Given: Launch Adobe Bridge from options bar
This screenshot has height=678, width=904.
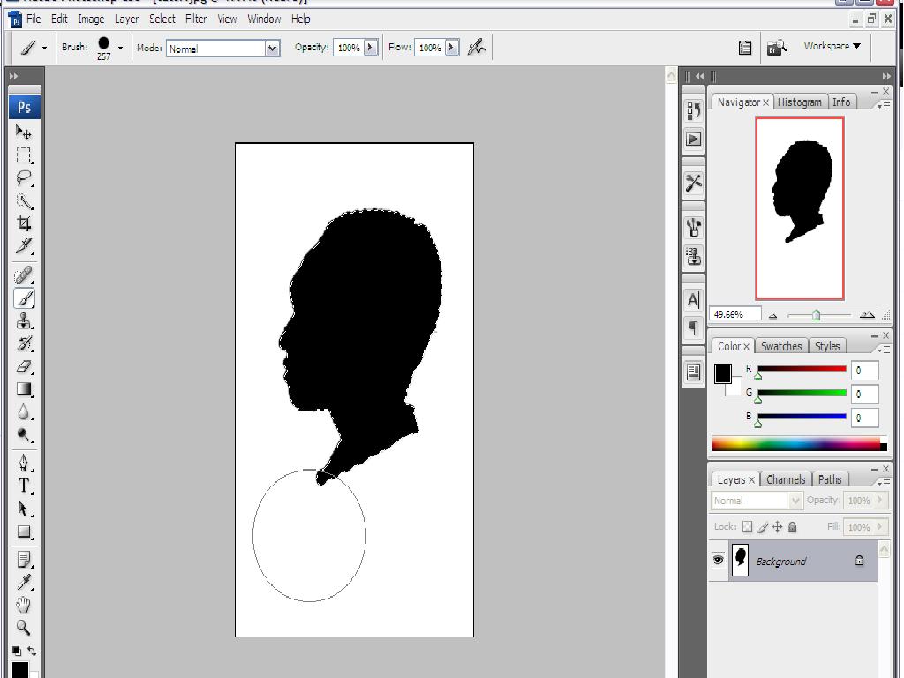Looking at the screenshot, I should (x=776, y=48).
